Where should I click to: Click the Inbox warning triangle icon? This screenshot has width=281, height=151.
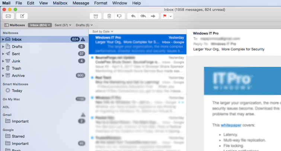pos(83,39)
